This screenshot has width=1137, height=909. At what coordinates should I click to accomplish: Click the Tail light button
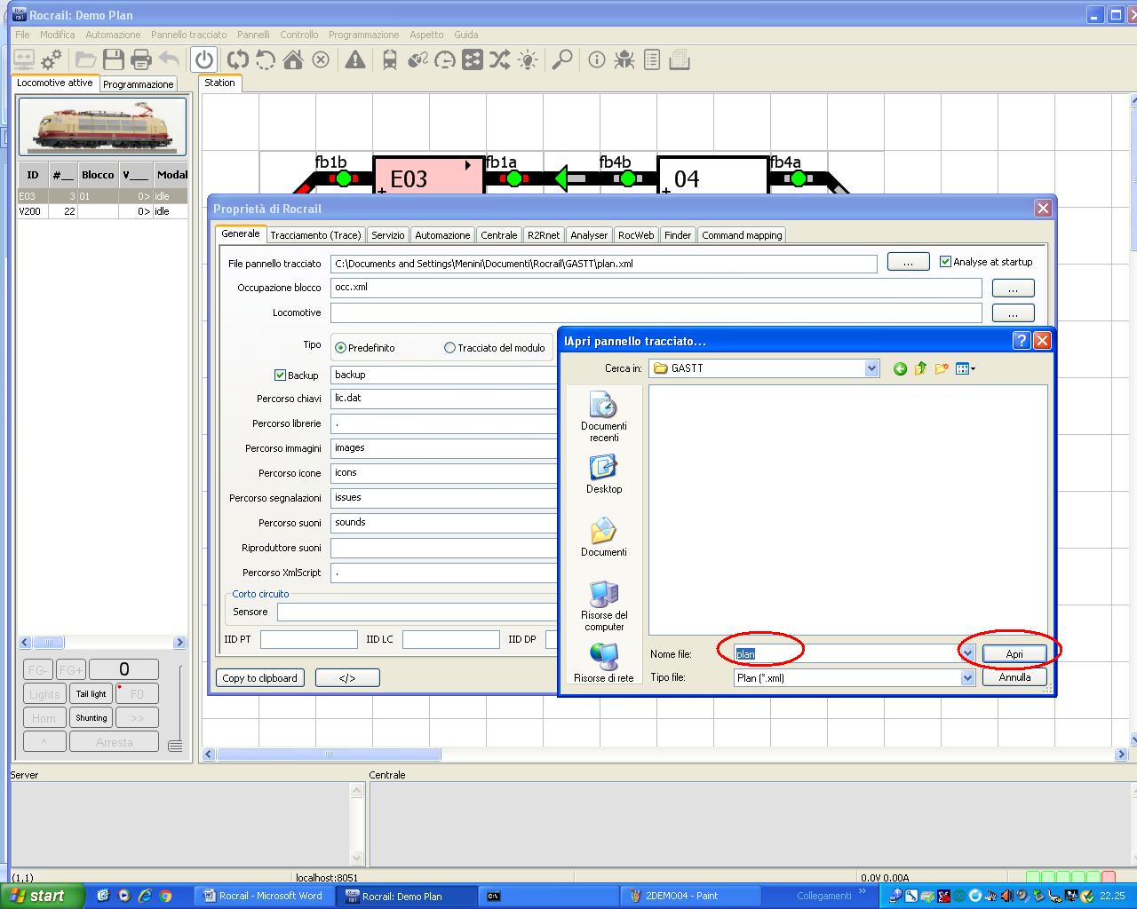[91, 694]
